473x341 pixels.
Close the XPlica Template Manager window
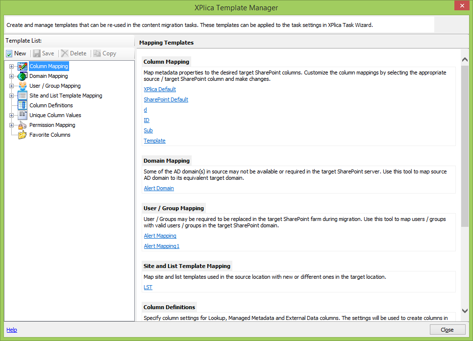coord(462,5)
